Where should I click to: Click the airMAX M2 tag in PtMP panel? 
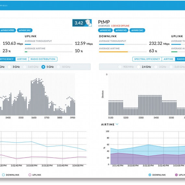point(105,30)
